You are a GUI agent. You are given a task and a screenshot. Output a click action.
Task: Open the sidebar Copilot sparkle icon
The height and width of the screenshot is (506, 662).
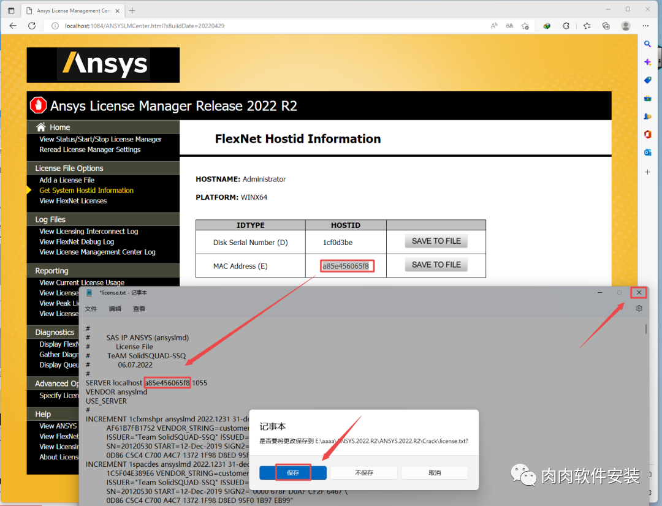(648, 62)
